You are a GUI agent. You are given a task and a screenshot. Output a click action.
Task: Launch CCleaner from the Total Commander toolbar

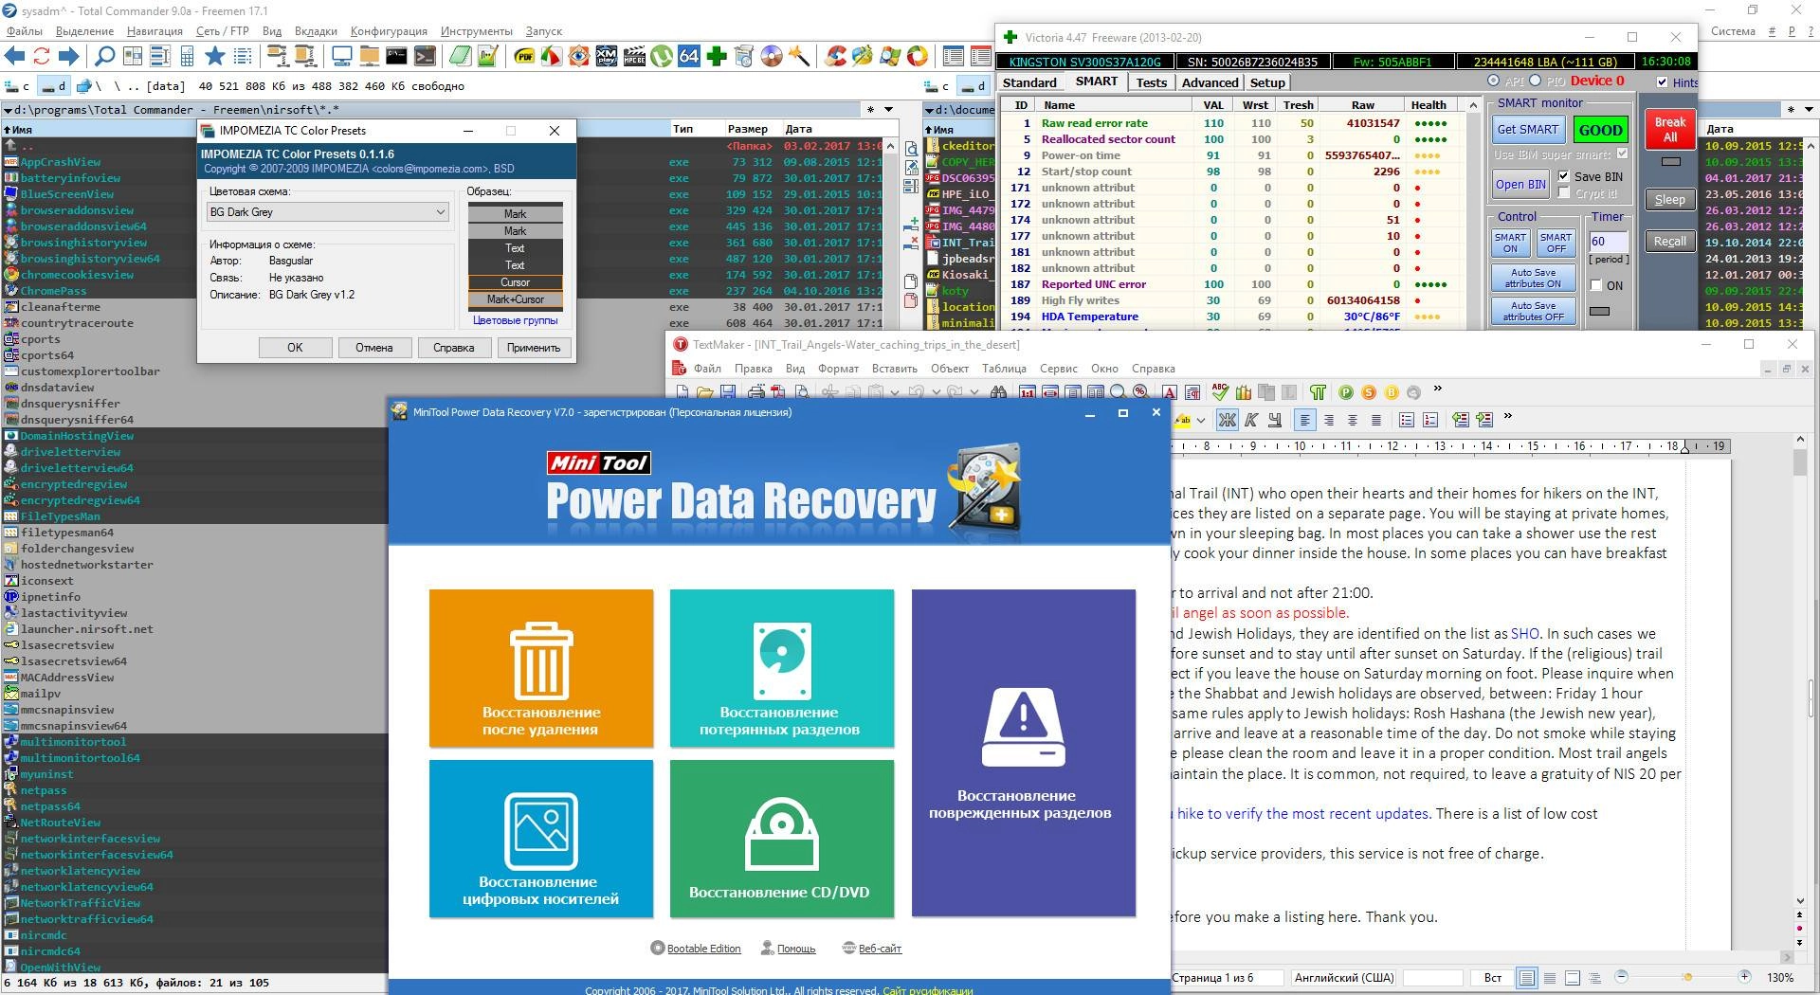[x=835, y=56]
